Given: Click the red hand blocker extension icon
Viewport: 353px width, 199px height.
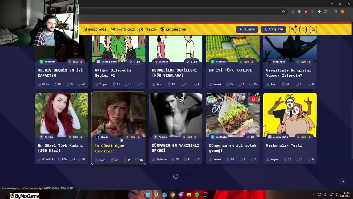Looking at the screenshot, I should [x=306, y=12].
